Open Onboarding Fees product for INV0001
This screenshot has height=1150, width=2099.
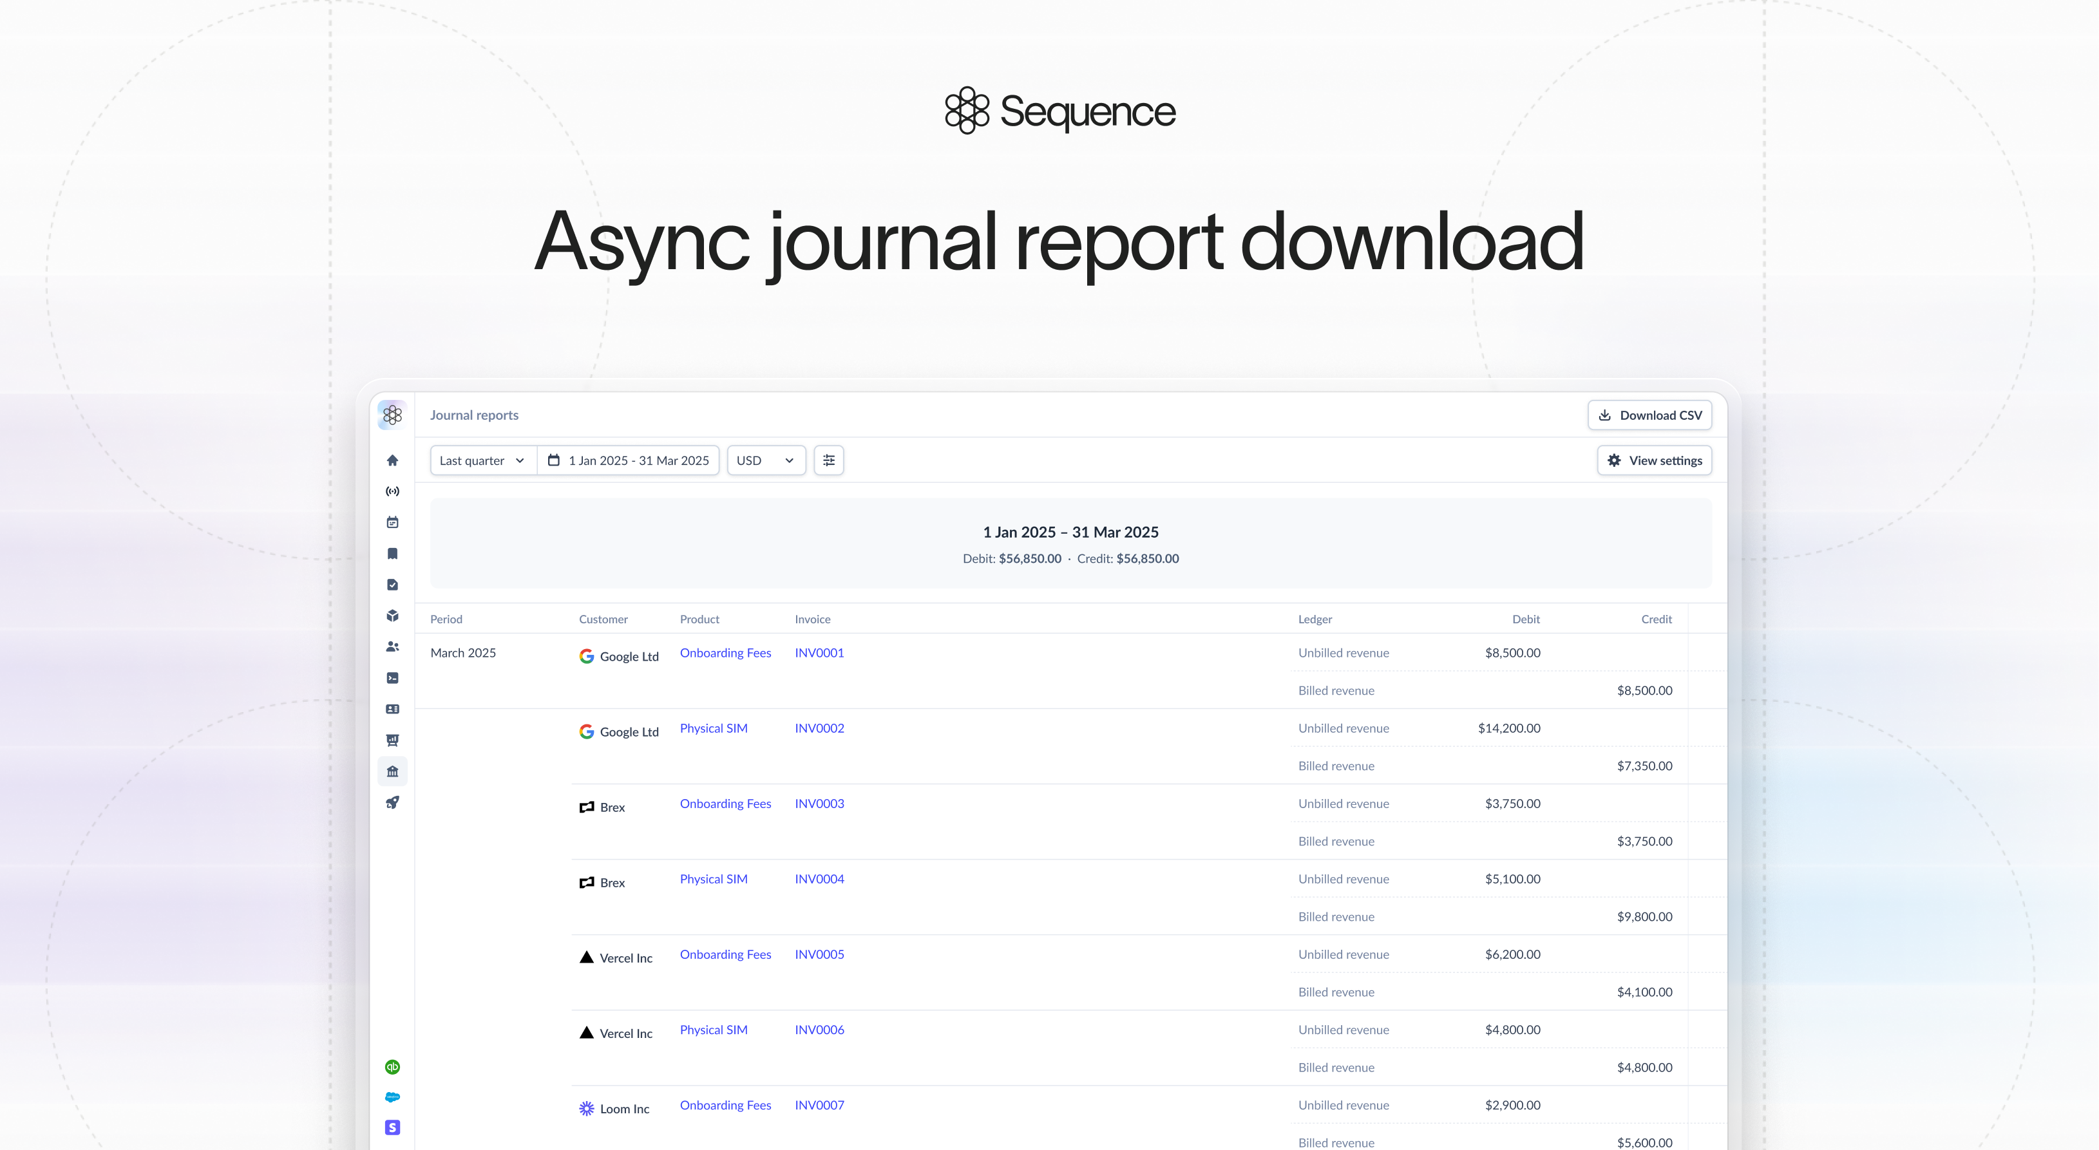coord(725,652)
